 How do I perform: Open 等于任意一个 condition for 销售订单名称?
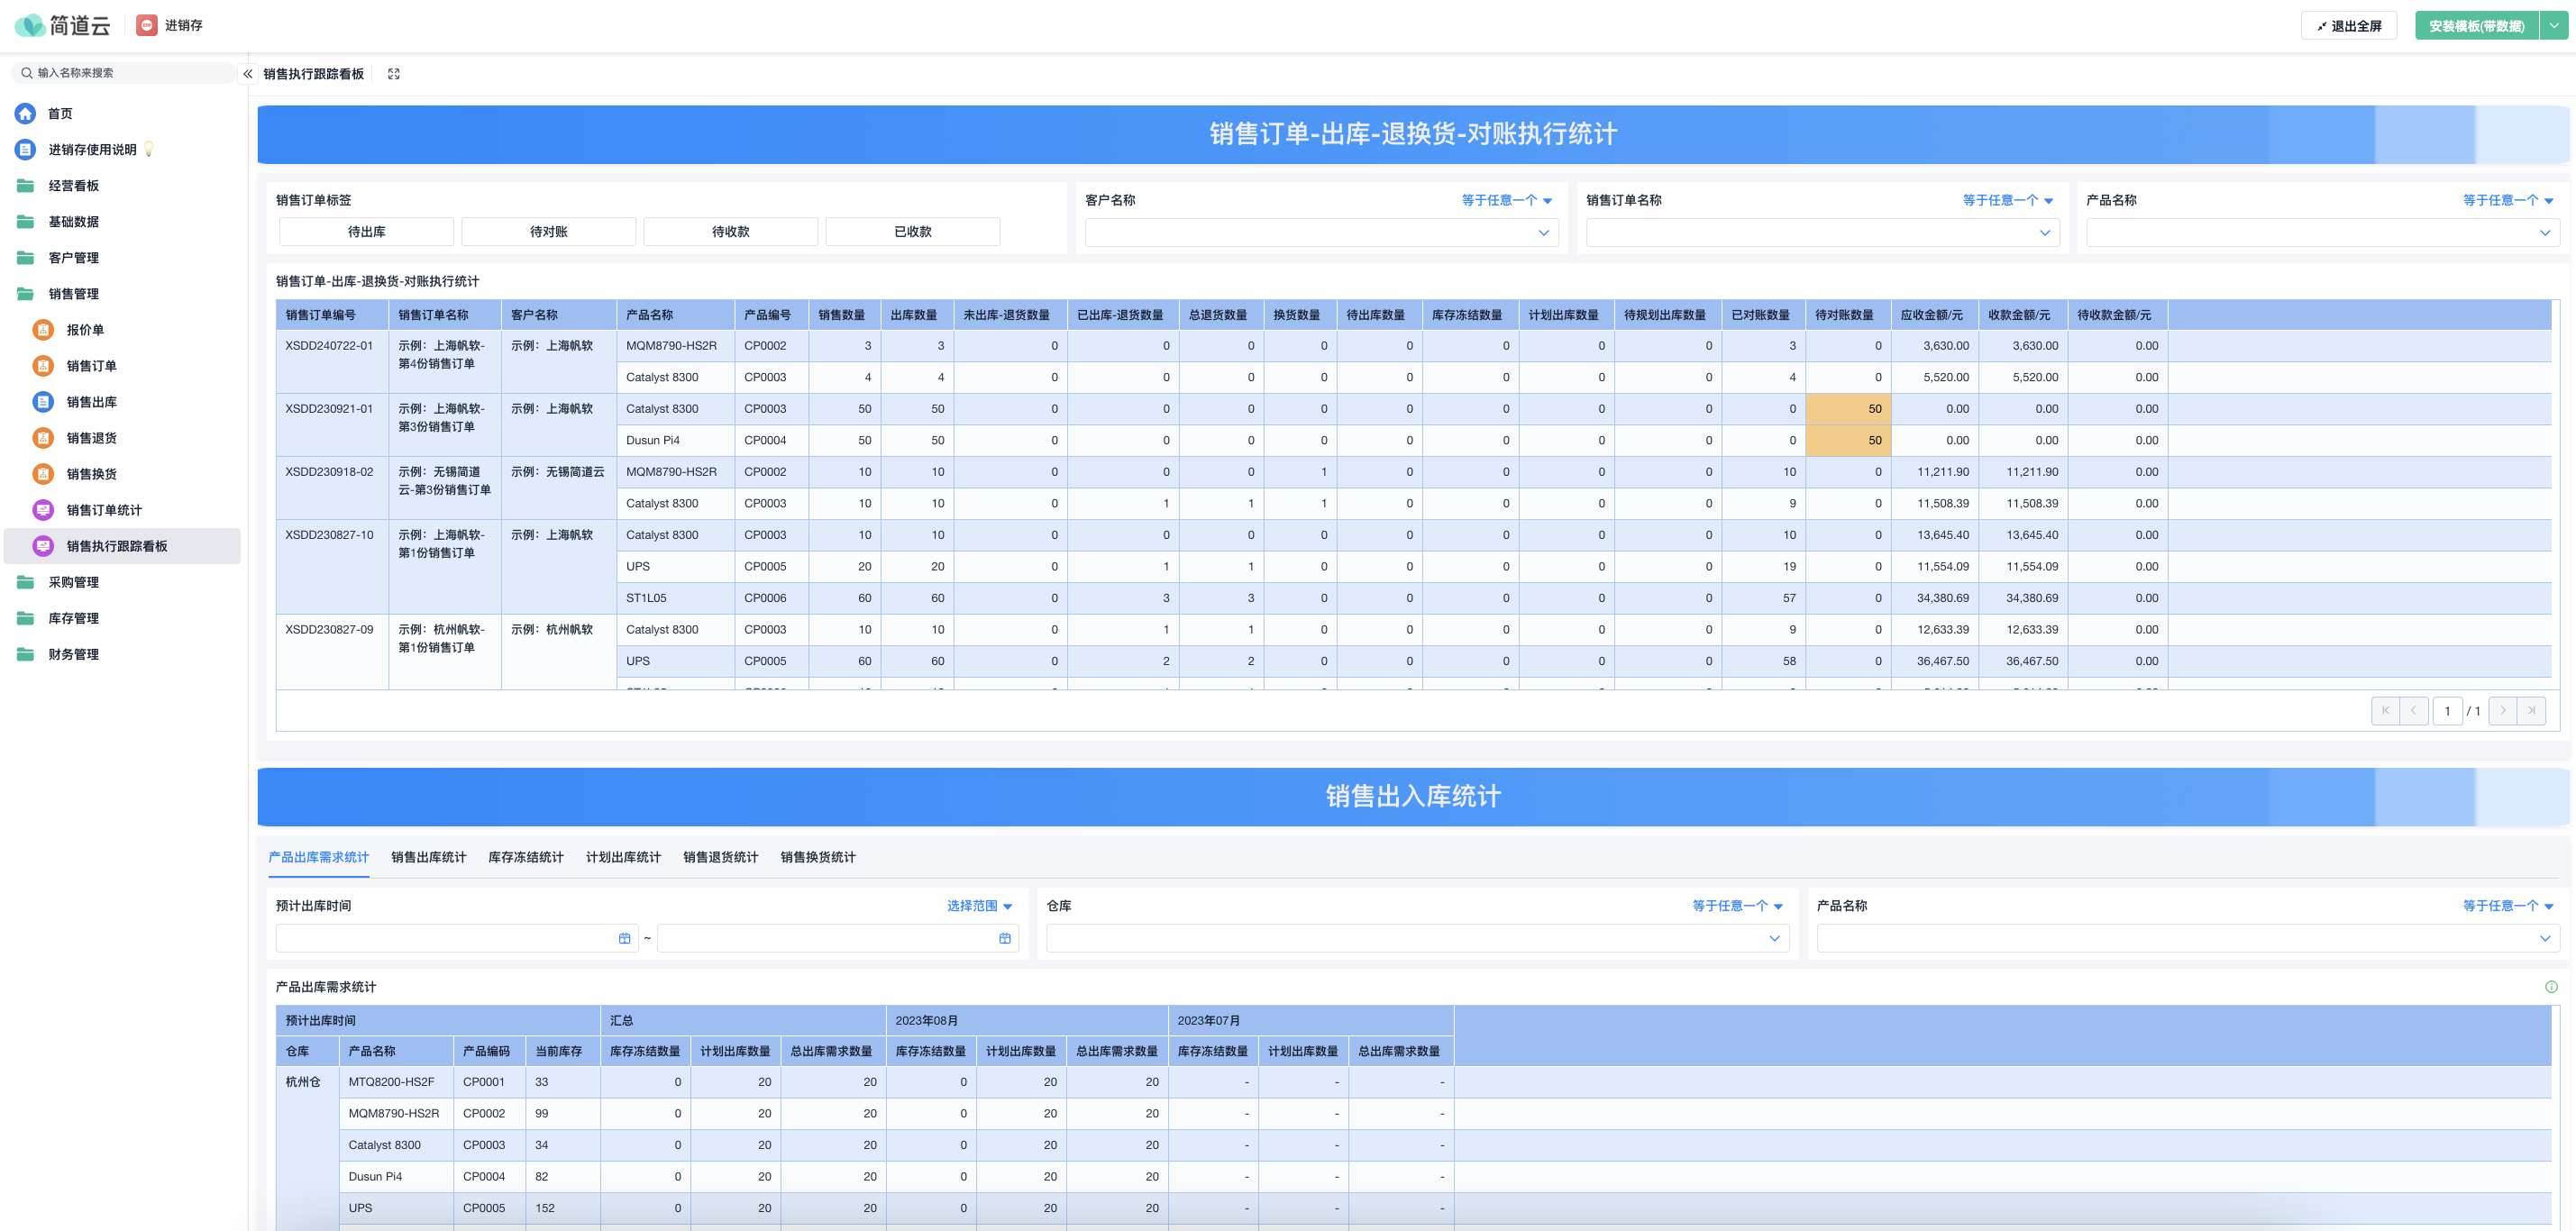[2007, 201]
